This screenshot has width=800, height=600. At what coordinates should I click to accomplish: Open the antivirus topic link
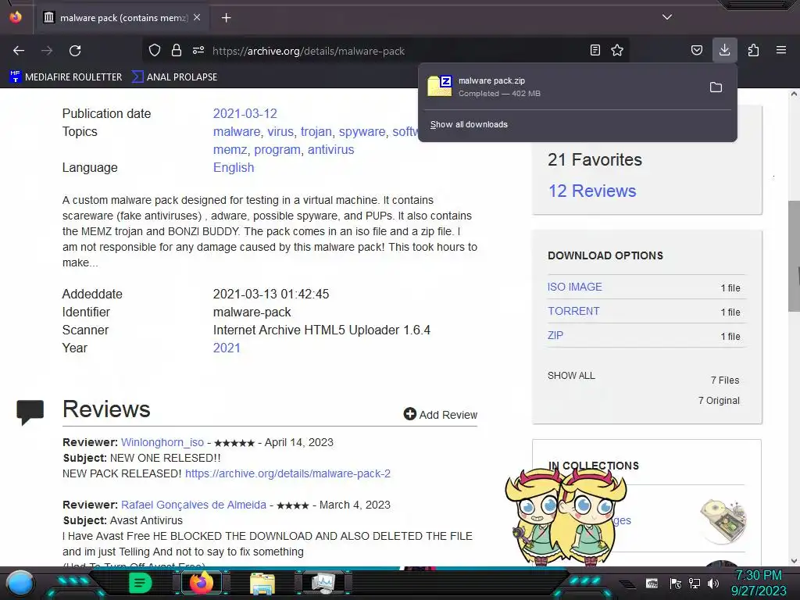[x=330, y=149]
